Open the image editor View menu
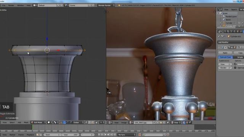The width and height of the screenshot is (244, 137). click(x=116, y=123)
